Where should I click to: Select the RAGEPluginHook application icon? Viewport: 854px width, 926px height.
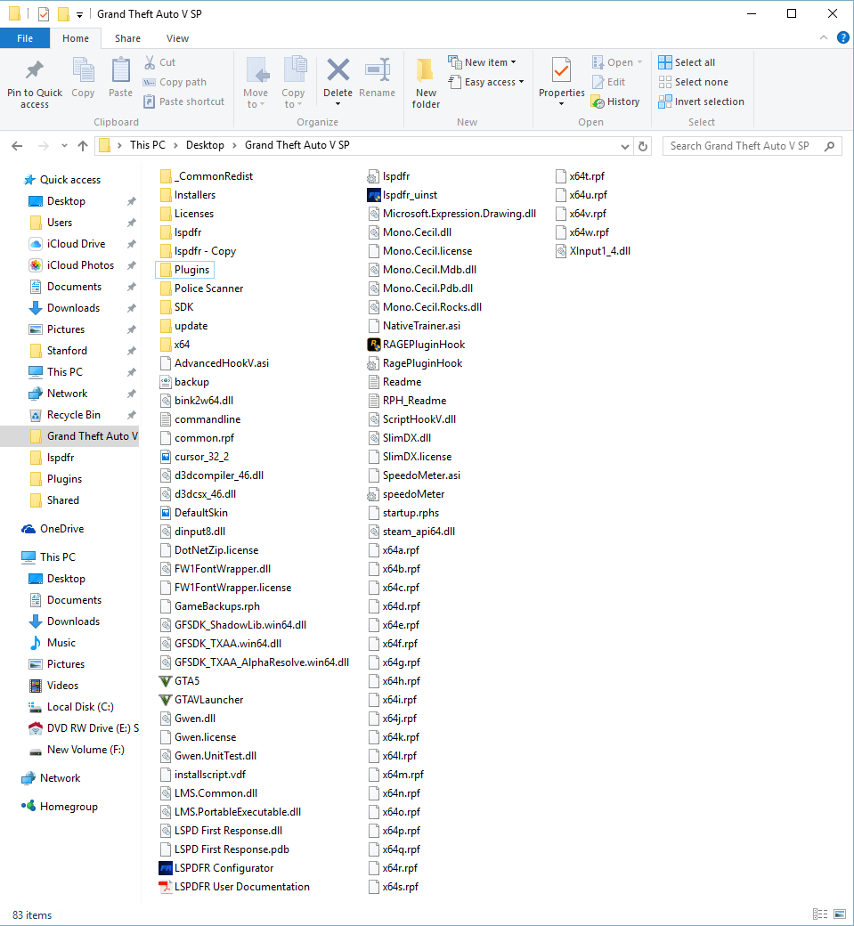[x=373, y=345]
